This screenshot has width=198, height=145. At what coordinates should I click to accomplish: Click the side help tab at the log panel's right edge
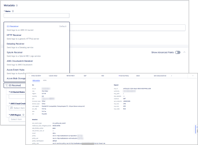pos(197,129)
